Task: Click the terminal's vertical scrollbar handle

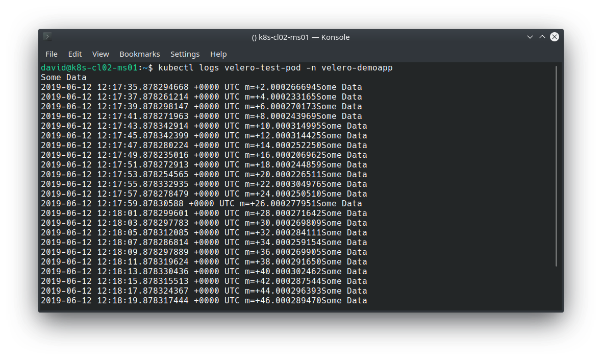Action: (556, 166)
